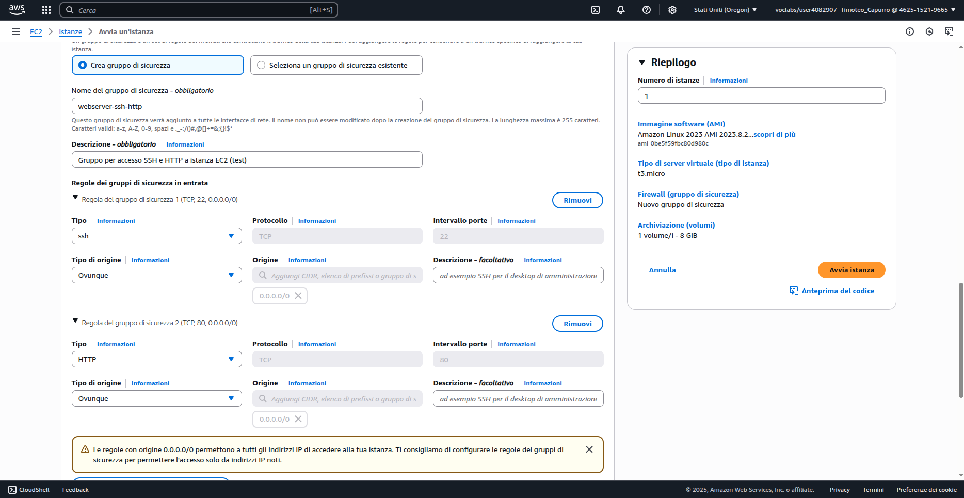The image size is (964, 498).
Task: Open Privacy footer link
Action: (x=840, y=490)
